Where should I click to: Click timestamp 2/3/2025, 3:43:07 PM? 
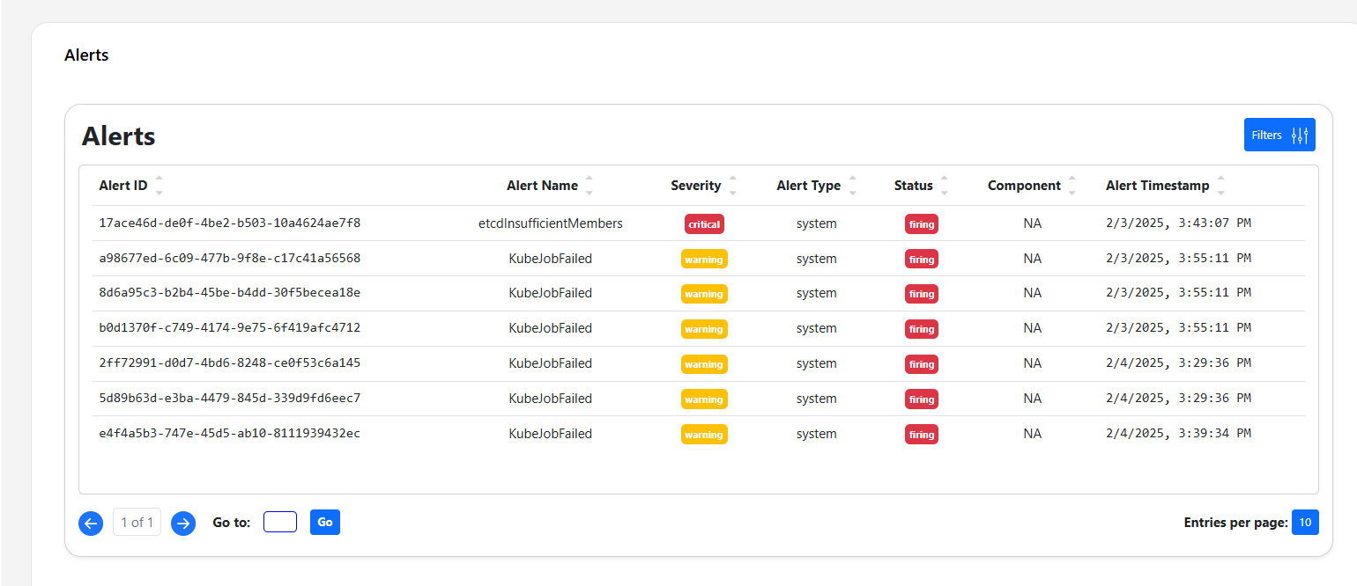tap(1178, 223)
